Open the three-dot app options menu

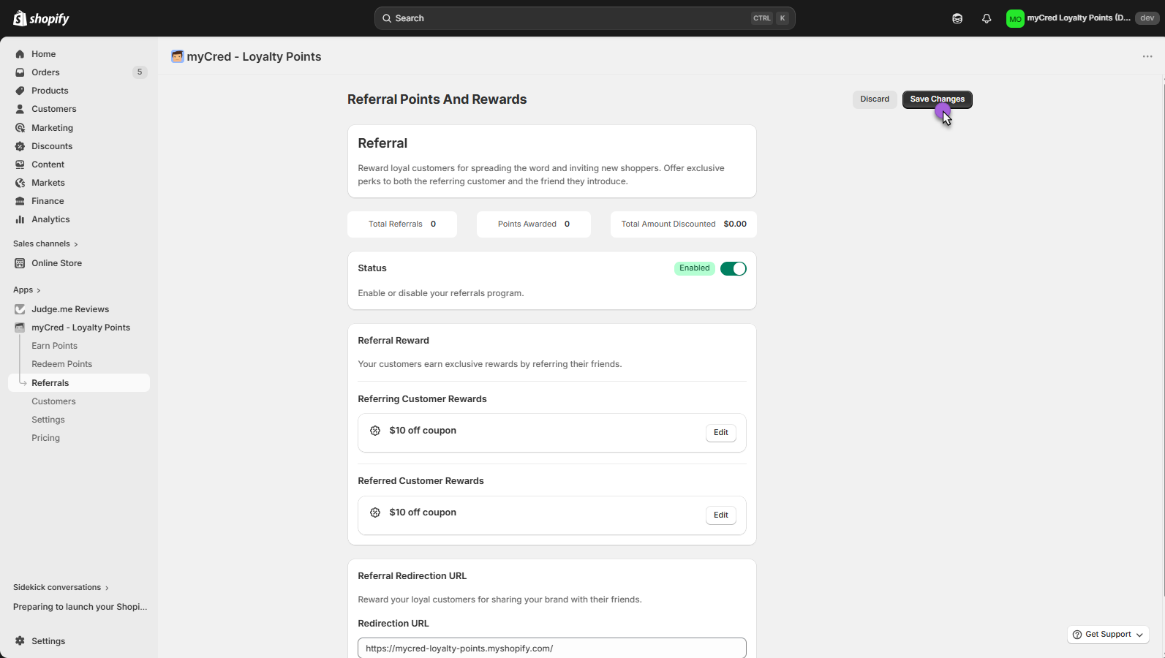1147,56
